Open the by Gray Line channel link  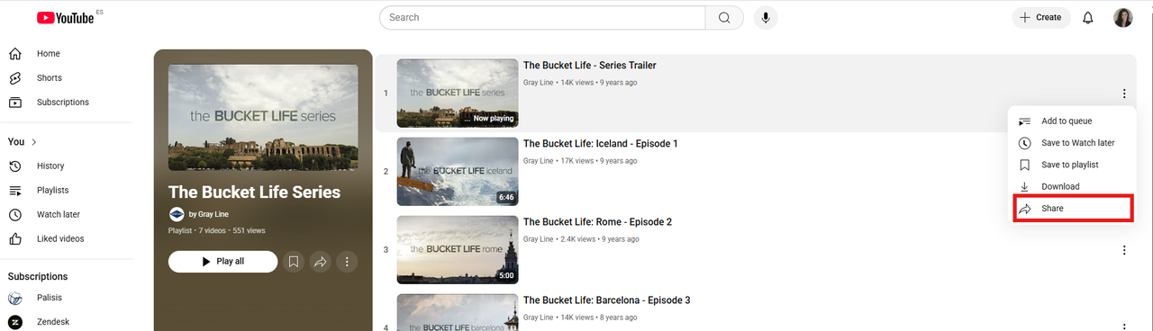pos(208,215)
